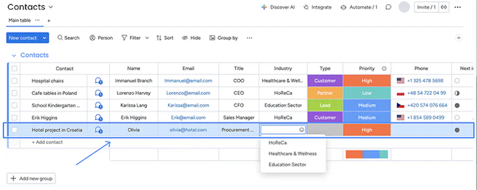Copy board link icon beside Invite
Viewport: 477px width, 190px height.
tap(444, 7)
